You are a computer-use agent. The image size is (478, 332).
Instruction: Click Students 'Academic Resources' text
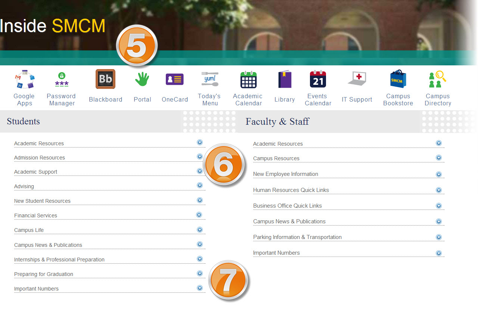coord(39,143)
